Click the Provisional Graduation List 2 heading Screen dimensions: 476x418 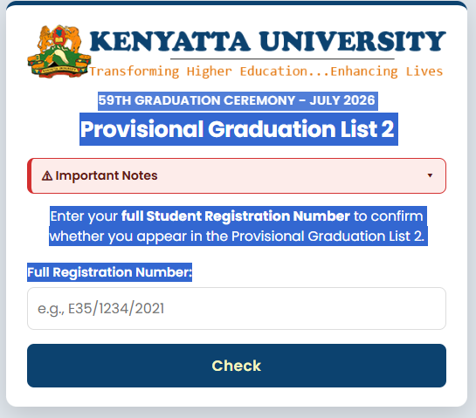tap(237, 129)
